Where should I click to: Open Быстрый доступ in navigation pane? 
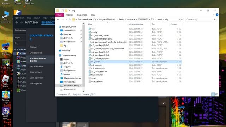[x=69, y=27]
